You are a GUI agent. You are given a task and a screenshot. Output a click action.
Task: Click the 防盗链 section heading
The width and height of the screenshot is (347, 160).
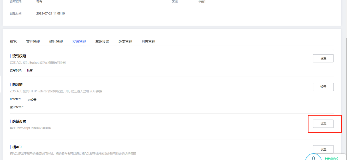(x=17, y=85)
